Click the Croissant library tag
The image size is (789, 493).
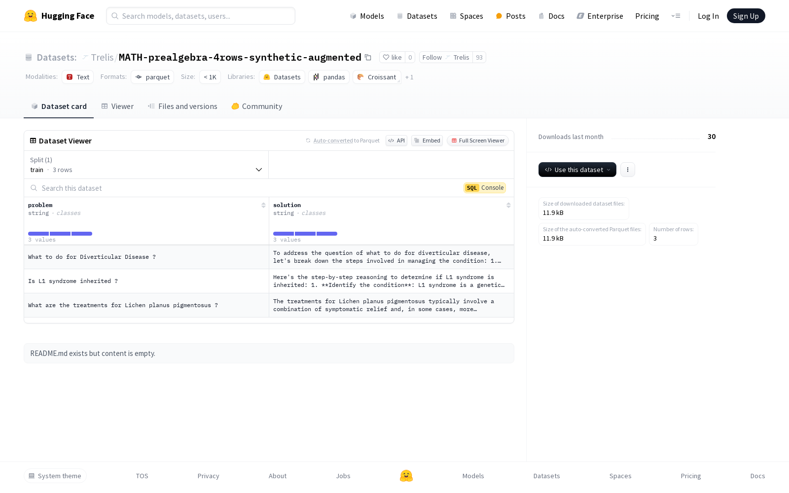pyautogui.click(x=377, y=77)
